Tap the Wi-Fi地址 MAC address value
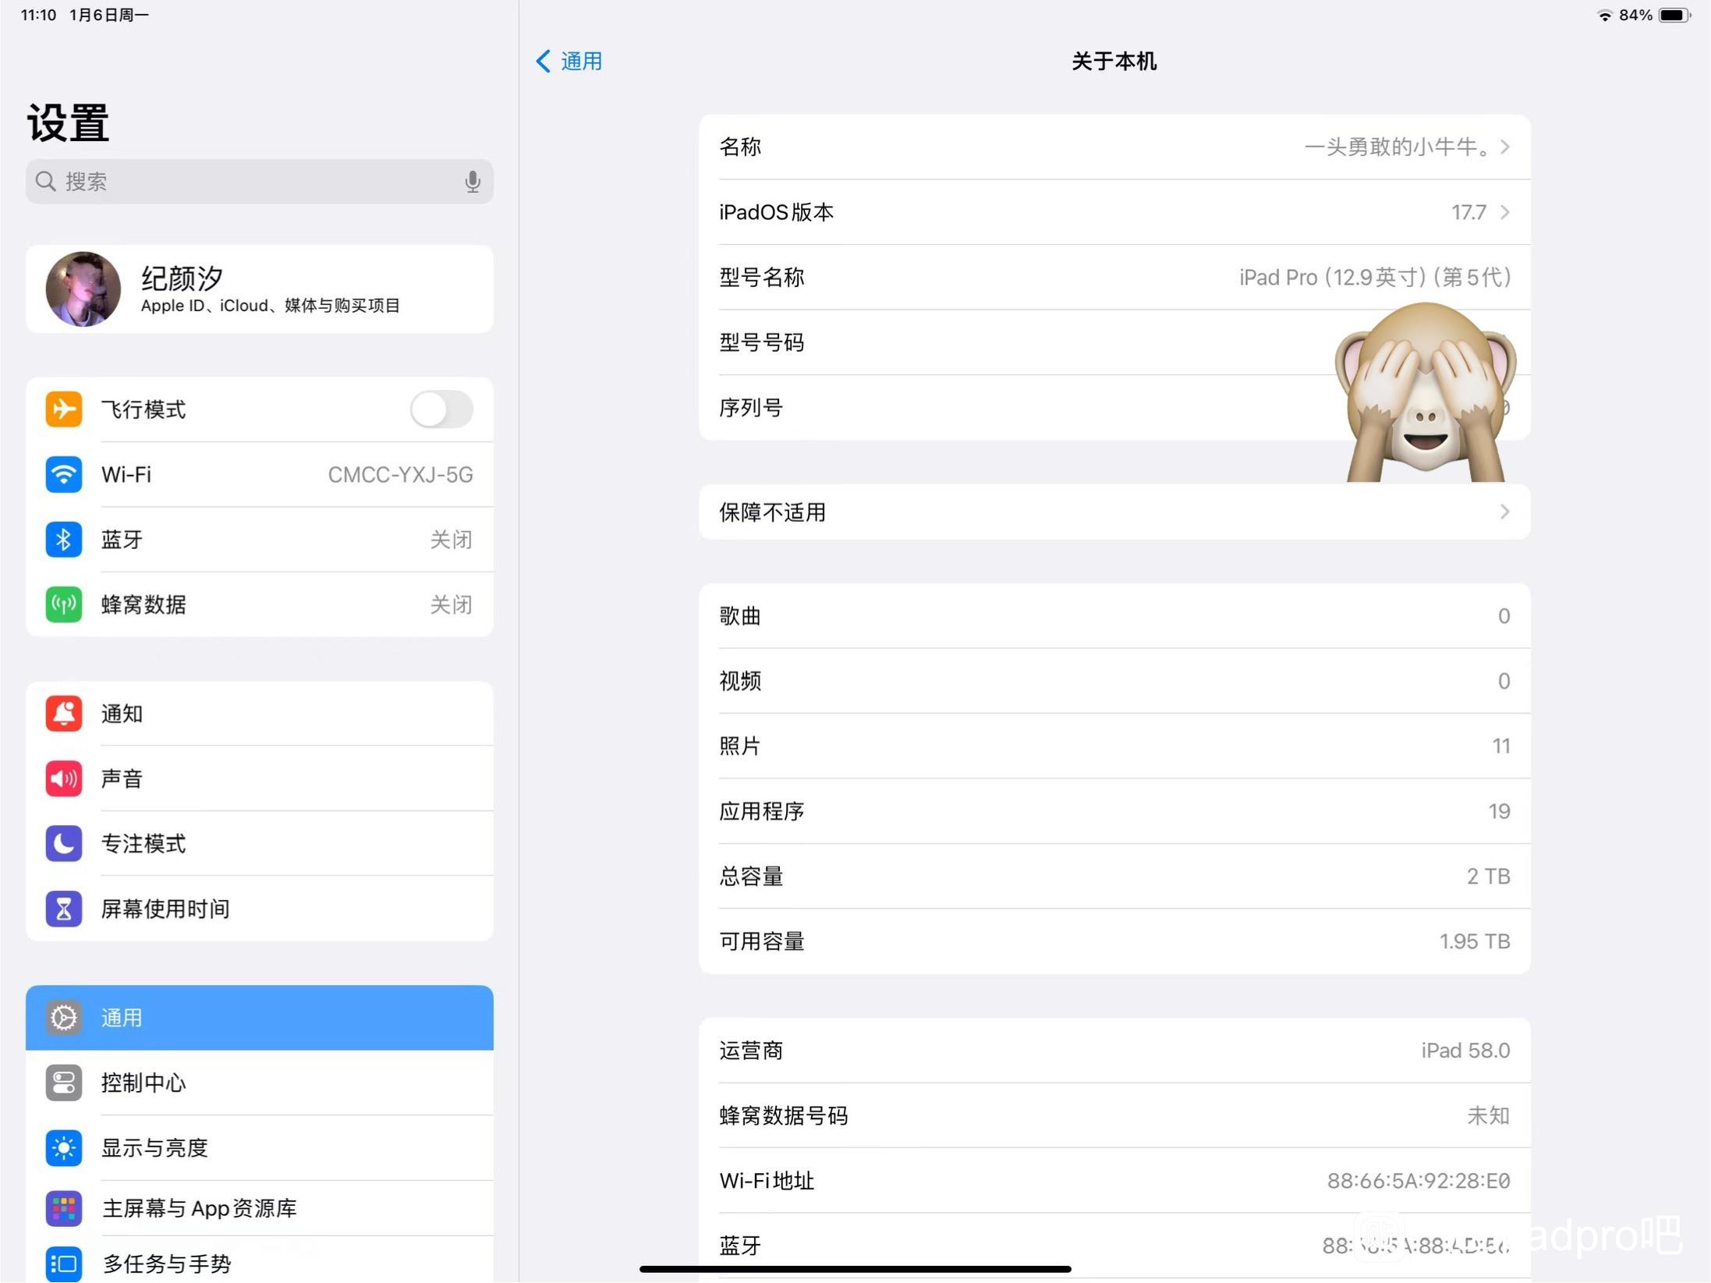1711x1283 pixels. pyautogui.click(x=1419, y=1181)
